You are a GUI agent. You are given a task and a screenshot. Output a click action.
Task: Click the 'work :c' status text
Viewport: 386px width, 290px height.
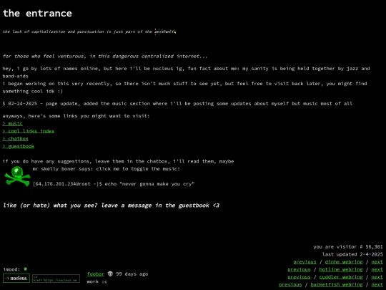(97, 281)
